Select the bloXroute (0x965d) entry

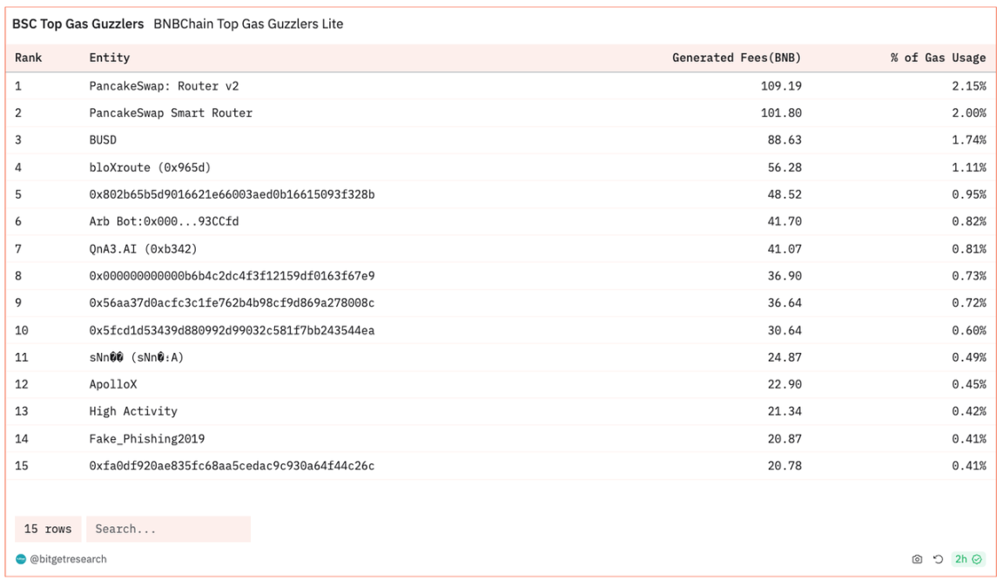click(x=150, y=167)
